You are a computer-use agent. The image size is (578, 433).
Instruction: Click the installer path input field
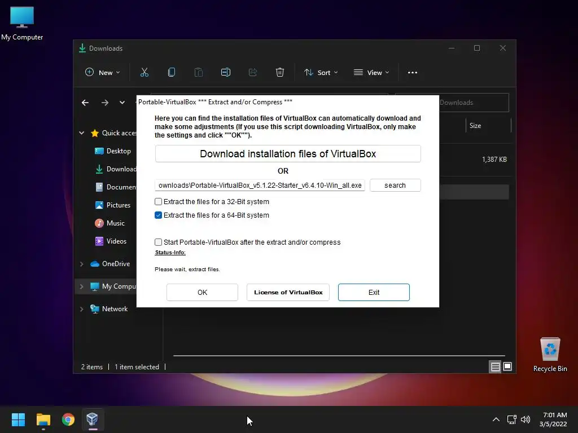[260, 185]
